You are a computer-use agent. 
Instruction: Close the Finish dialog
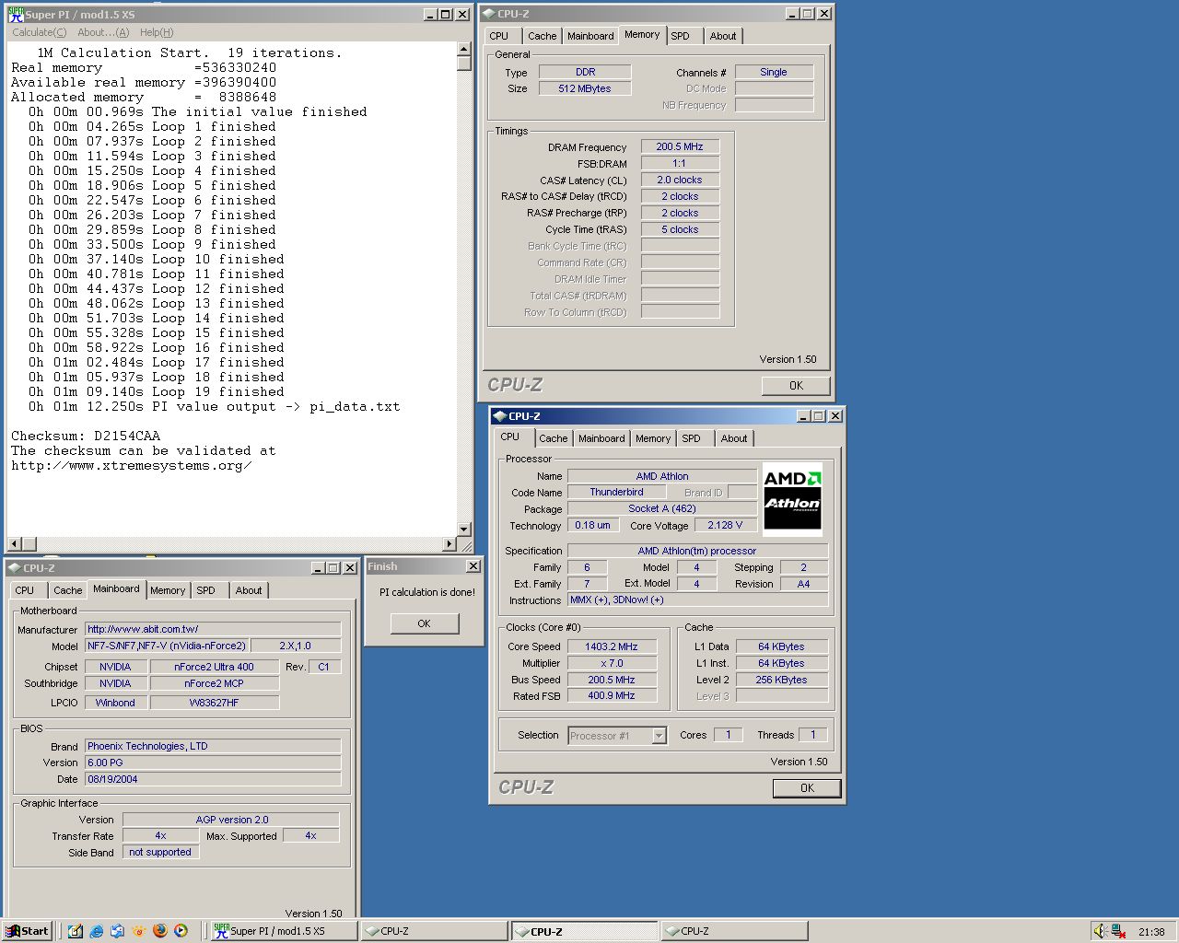pos(473,566)
